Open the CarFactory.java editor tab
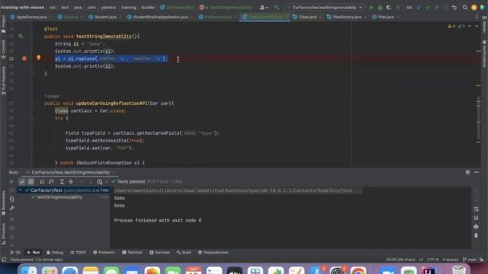 click(215, 17)
